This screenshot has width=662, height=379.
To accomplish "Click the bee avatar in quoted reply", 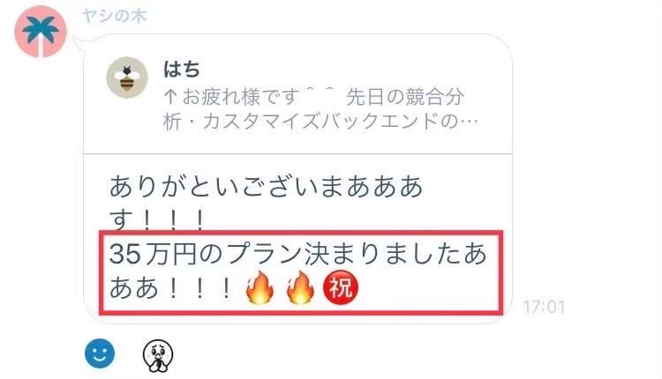I will pyautogui.click(x=126, y=78).
